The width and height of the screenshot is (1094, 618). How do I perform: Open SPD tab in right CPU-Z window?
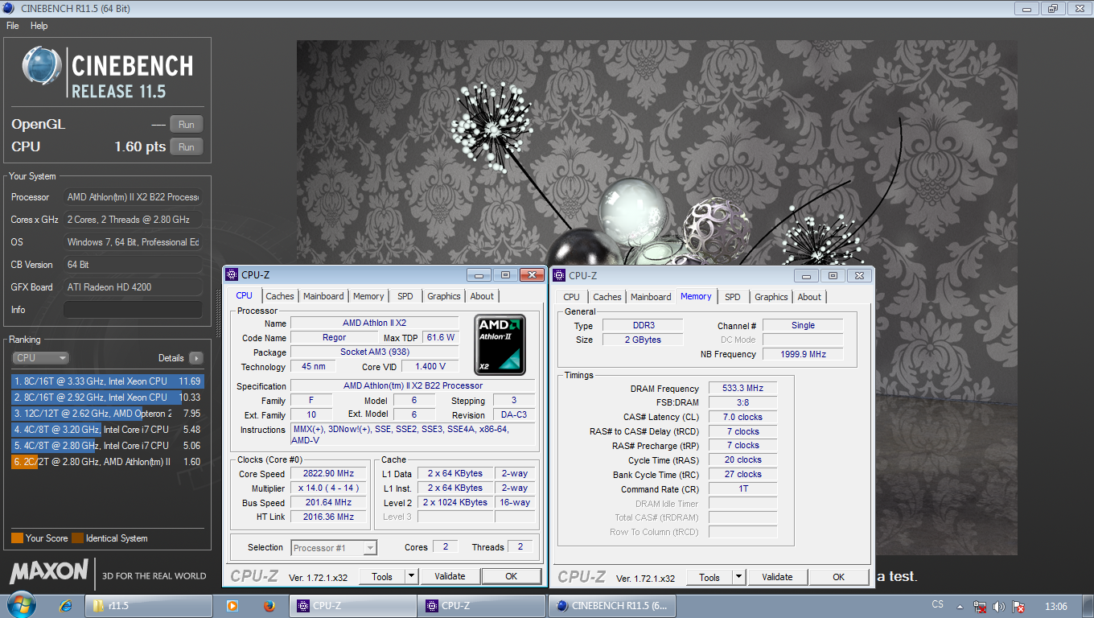click(733, 297)
